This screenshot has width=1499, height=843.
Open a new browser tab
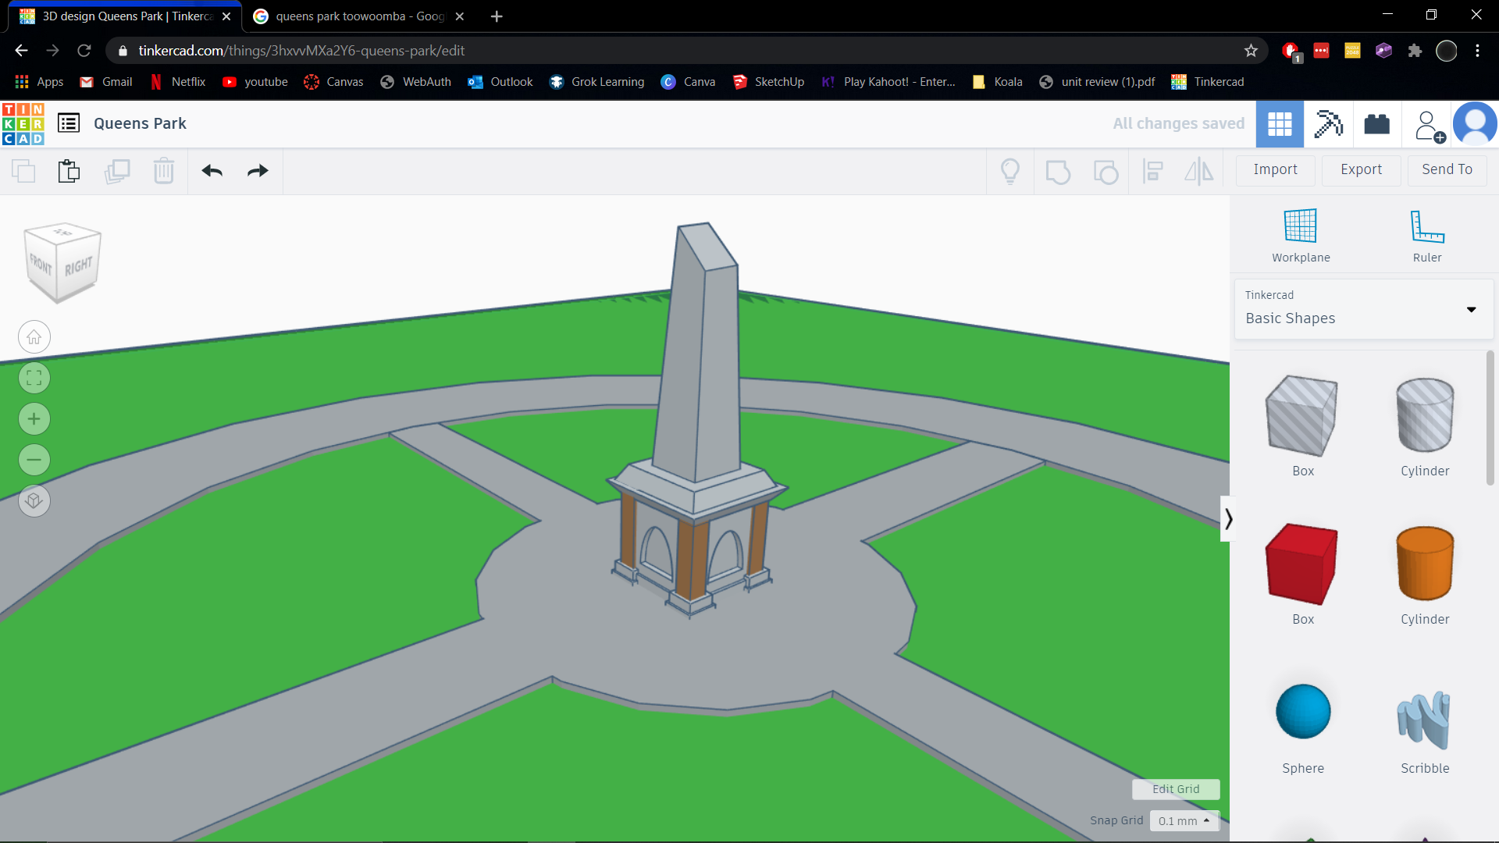click(x=497, y=16)
